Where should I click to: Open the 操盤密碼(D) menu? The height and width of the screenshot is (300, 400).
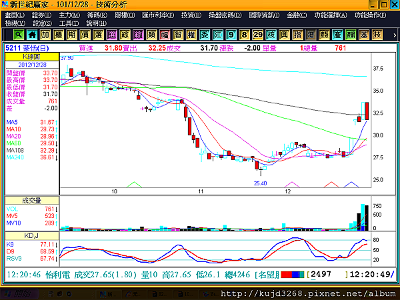point(225,15)
